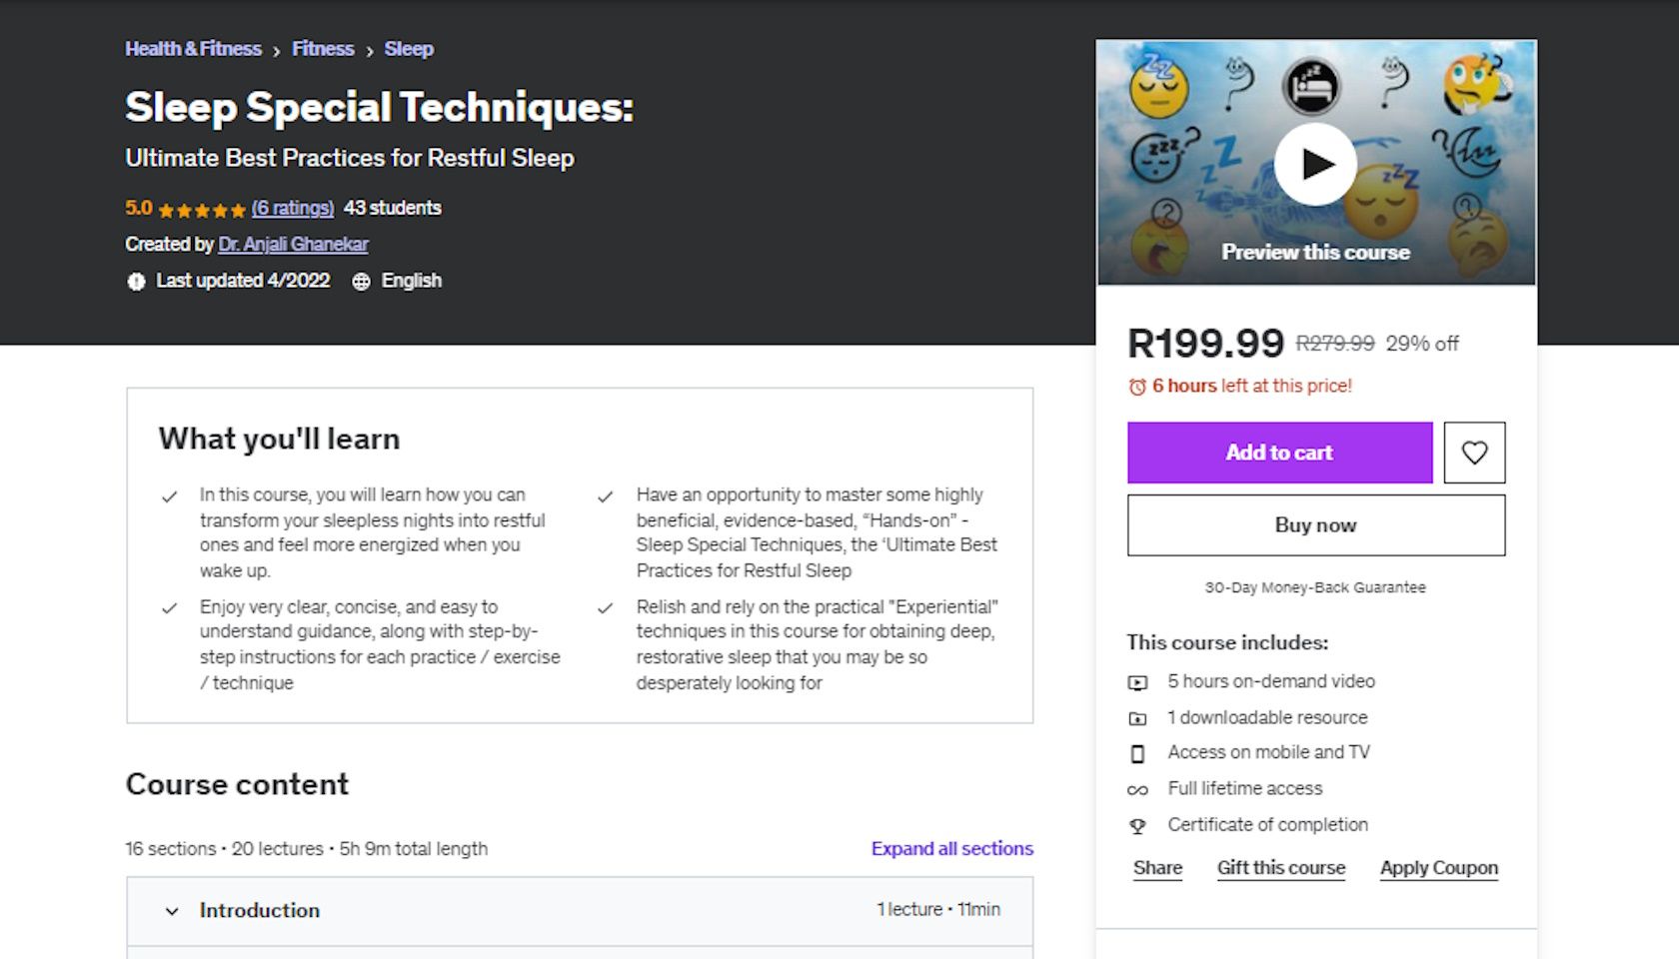Click the last updated info icon
This screenshot has width=1679, height=959.
tap(135, 281)
